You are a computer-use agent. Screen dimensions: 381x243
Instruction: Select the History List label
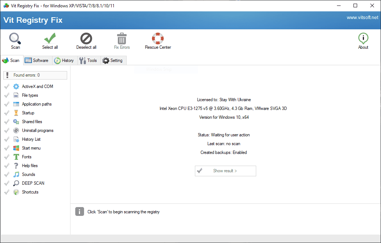click(x=31, y=139)
